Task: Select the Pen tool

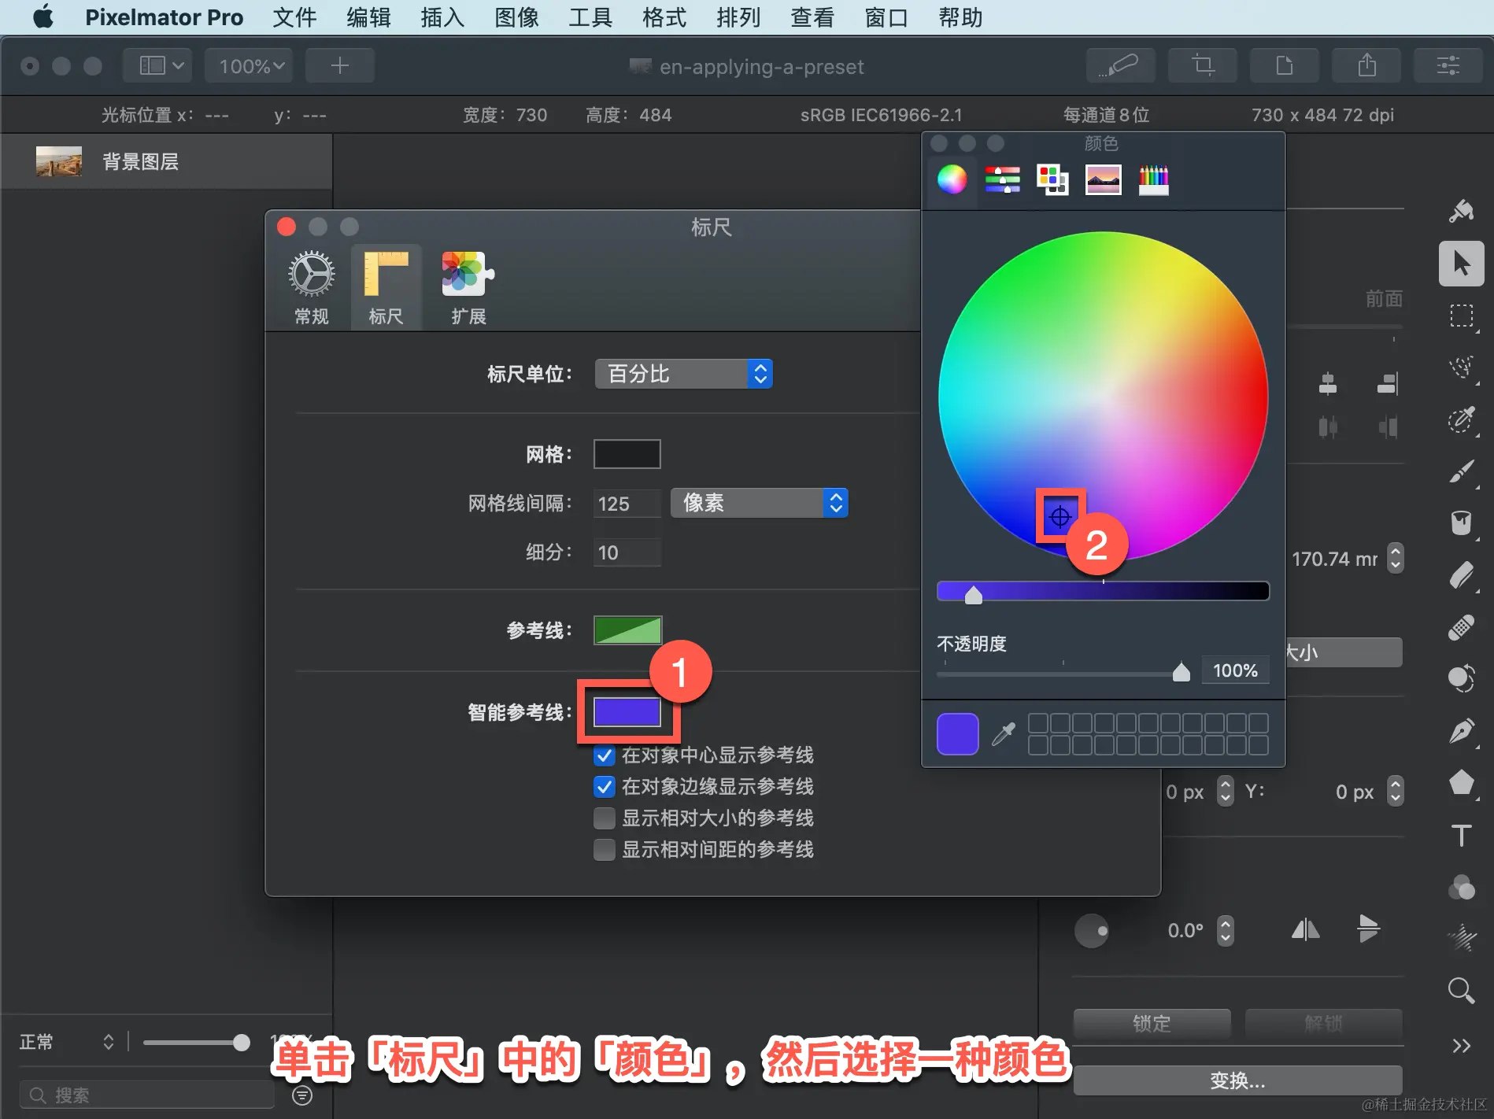Action: click(x=1462, y=731)
